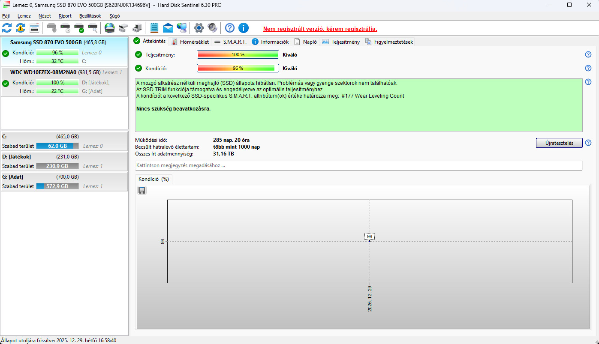
Task: Click the több mint 1000 nap value
Action: point(236,147)
